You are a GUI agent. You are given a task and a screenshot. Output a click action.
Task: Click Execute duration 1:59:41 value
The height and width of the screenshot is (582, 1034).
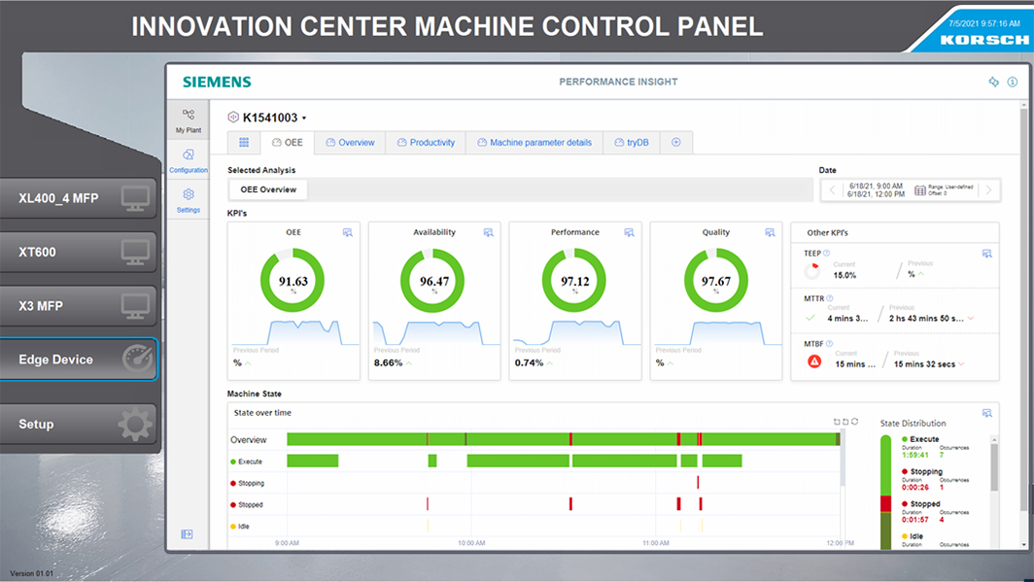coord(914,455)
